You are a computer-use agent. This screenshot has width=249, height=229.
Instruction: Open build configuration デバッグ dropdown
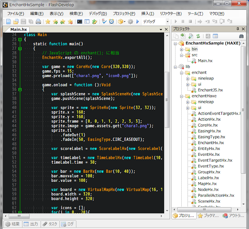coord(167,21)
